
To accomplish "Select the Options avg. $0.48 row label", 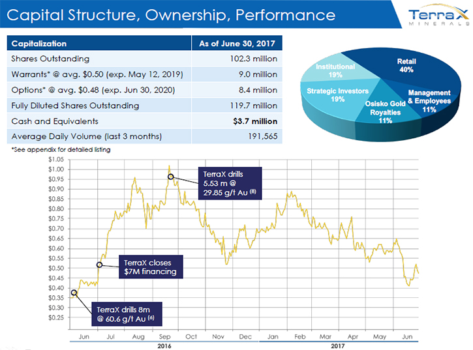I will [93, 90].
